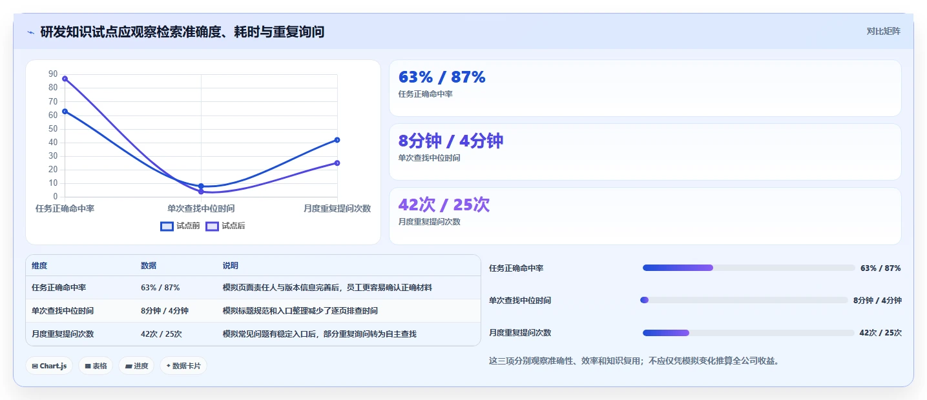Screen dimensions: 927x400
Task: Click description starting 模拟常见问题
Action: 320,334
